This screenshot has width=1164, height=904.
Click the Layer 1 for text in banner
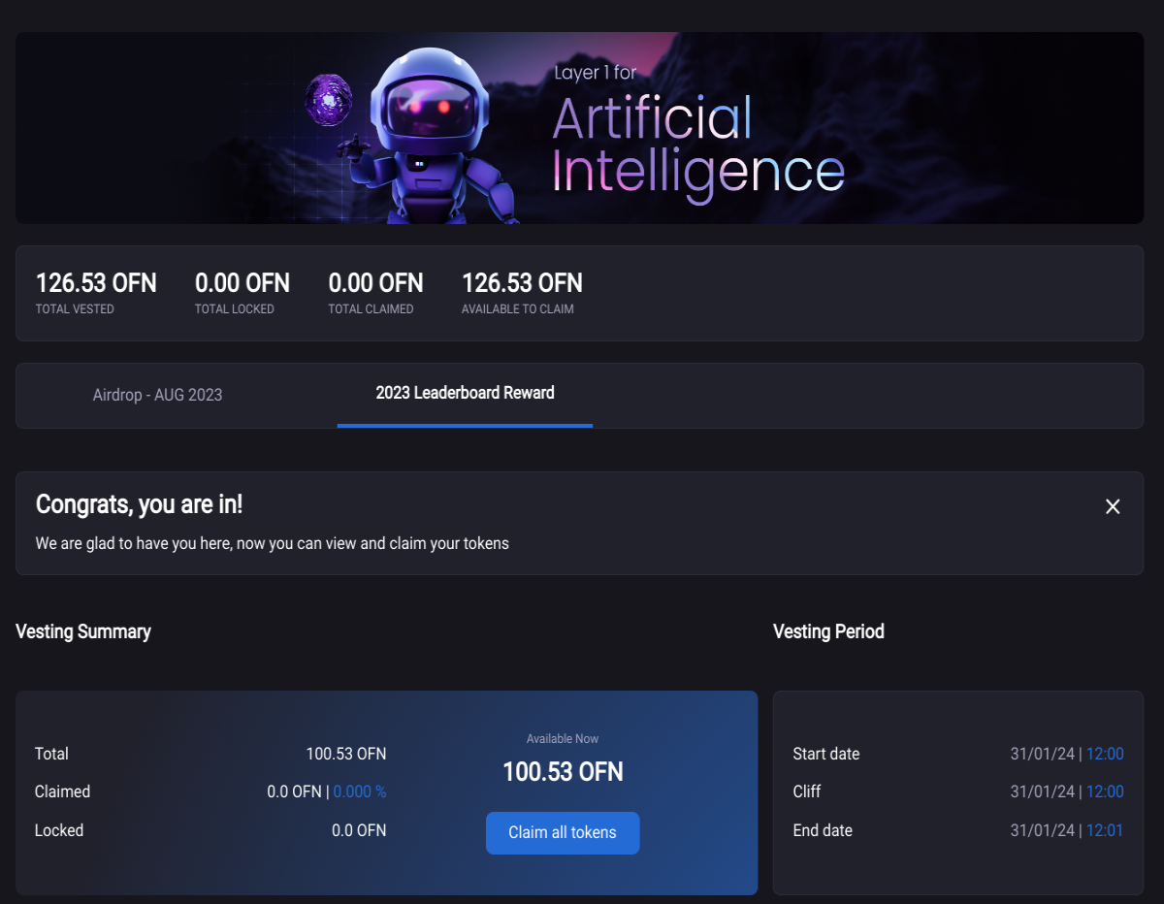[596, 73]
